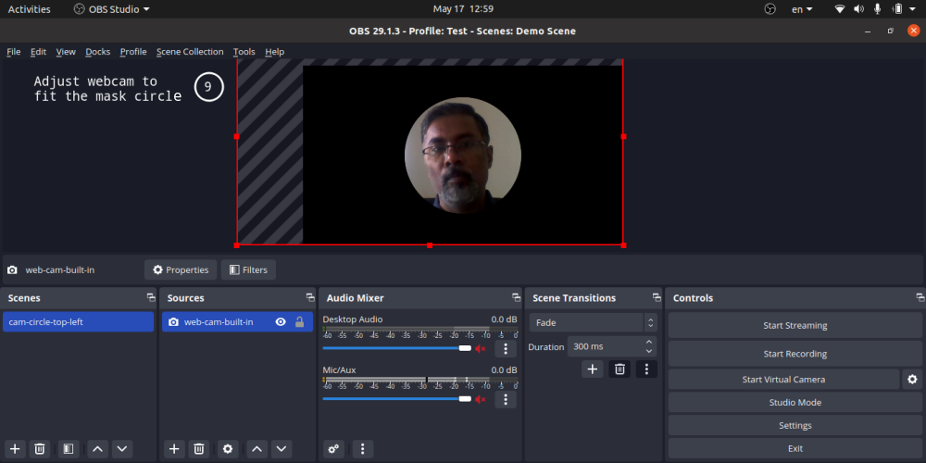This screenshot has height=463, width=926.
Task: Float the Audio Mixer dock icon
Action: click(x=516, y=297)
